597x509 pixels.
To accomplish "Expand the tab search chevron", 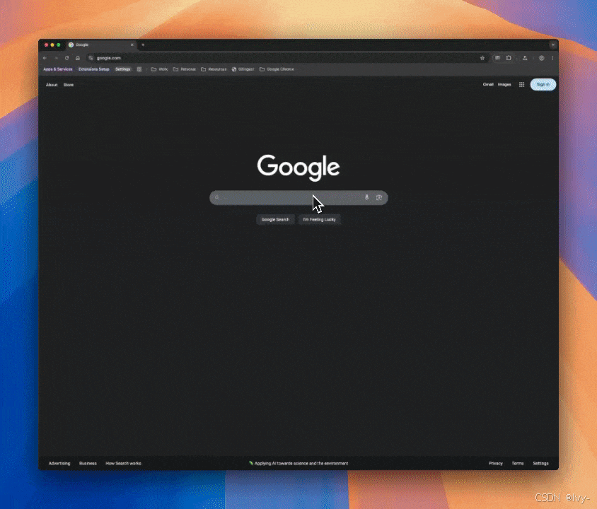I will point(553,45).
